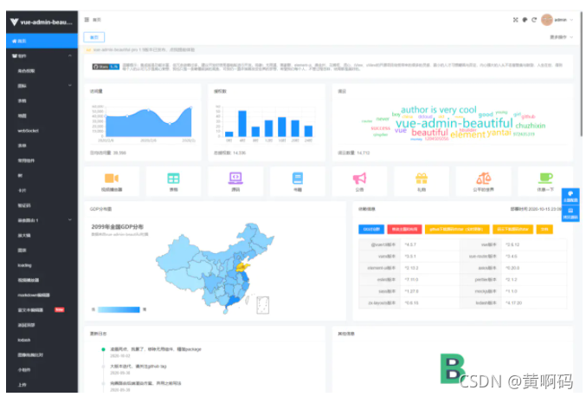This screenshot has width=586, height=397.
Task: Toggle fullscreen mode icon in header
Action: click(x=515, y=20)
